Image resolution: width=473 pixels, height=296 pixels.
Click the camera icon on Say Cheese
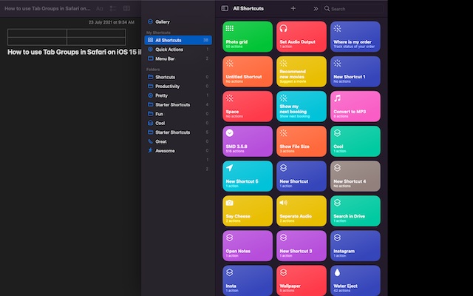[229, 203]
